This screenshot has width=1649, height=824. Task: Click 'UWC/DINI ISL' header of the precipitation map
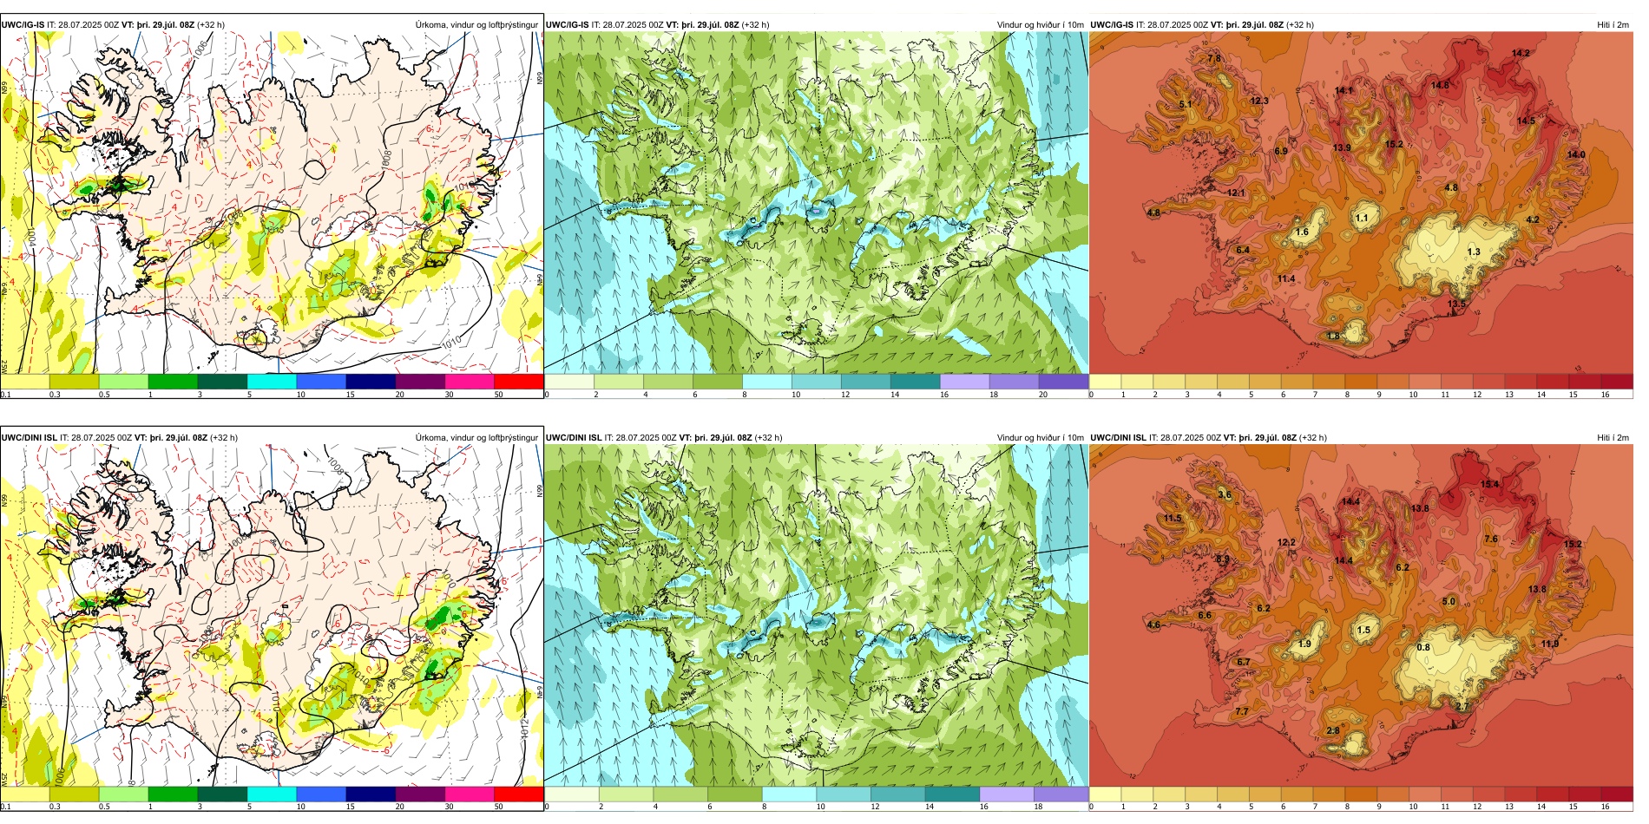[x=29, y=438]
